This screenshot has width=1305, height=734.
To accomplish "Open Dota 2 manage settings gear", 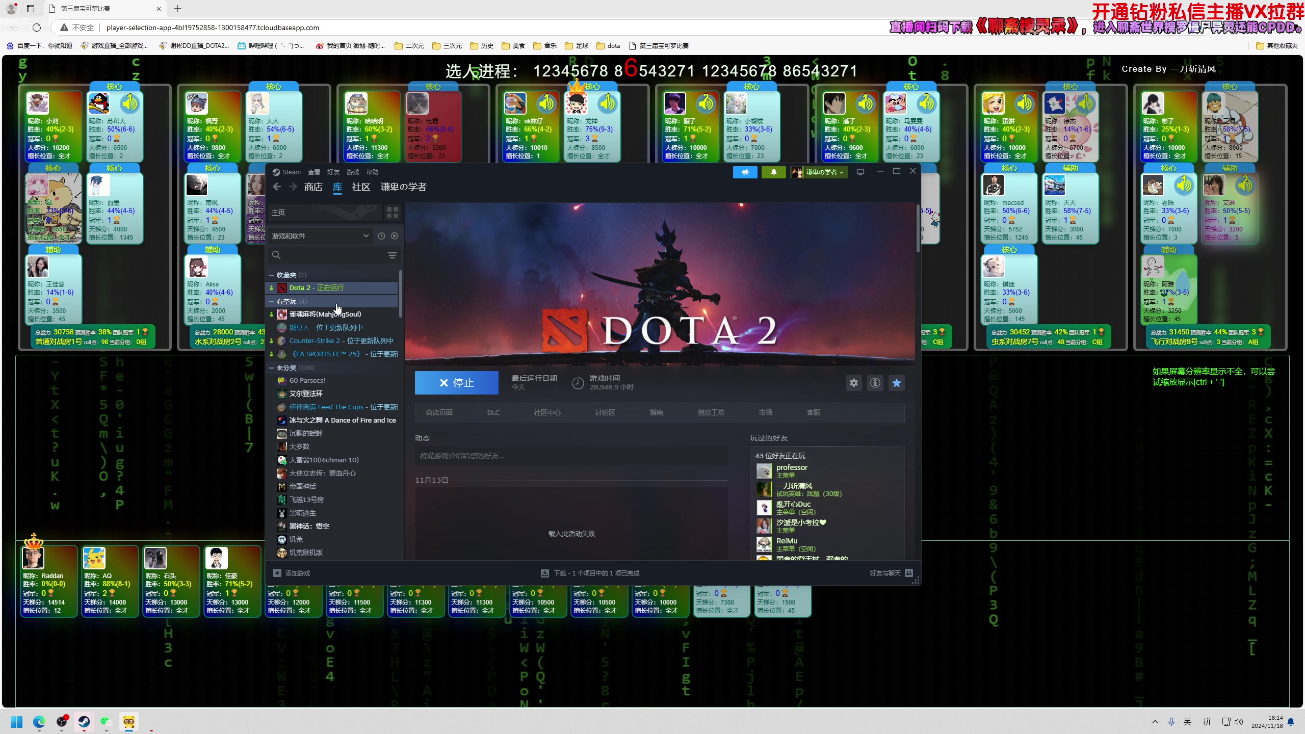I will (x=854, y=383).
